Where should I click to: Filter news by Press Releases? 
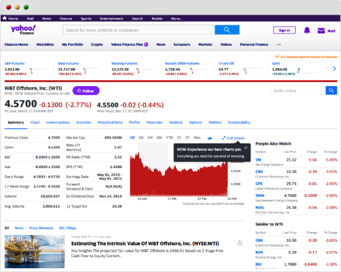point(41,228)
